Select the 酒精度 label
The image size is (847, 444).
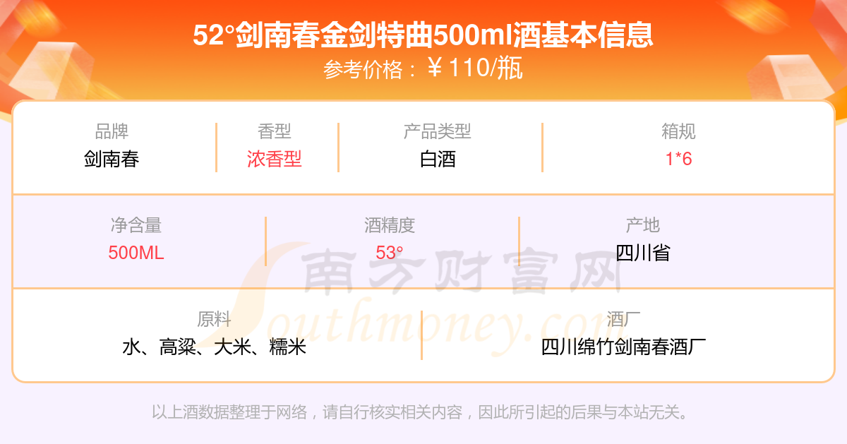click(x=390, y=225)
